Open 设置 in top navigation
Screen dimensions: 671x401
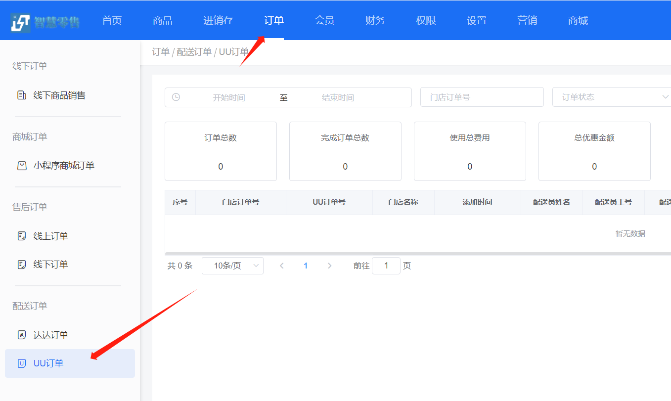(x=477, y=20)
